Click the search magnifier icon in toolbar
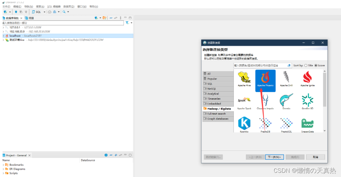The image size is (341, 177). pyautogui.click(x=64, y=12)
